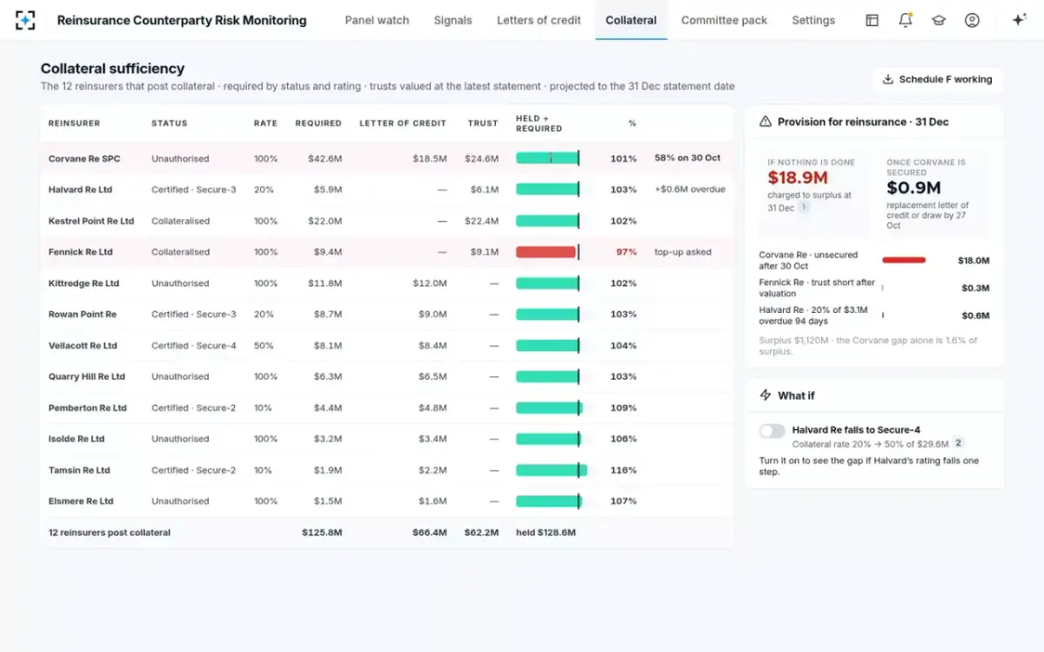The height and width of the screenshot is (652, 1044).
Task: Click '12 reinsurers post collateral' footer
Action: coord(110,533)
